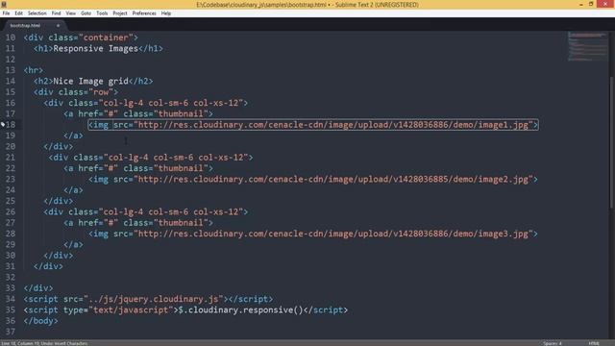
Task: Click the $.cloudinary.responsive() call
Action: pos(240,309)
